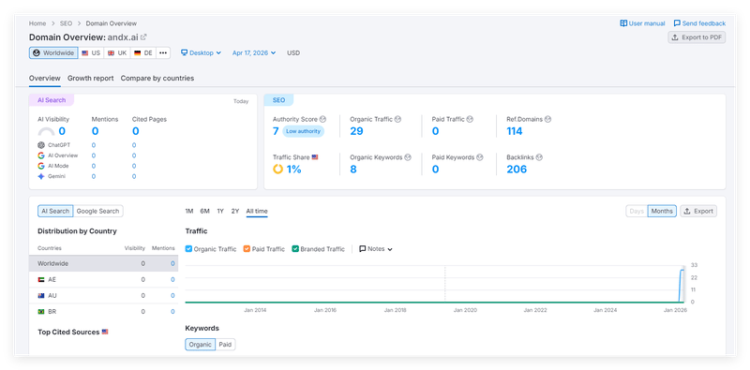This screenshot has width=750, height=370.
Task: Toggle the Branded Traffic checkbox
Action: click(x=295, y=249)
